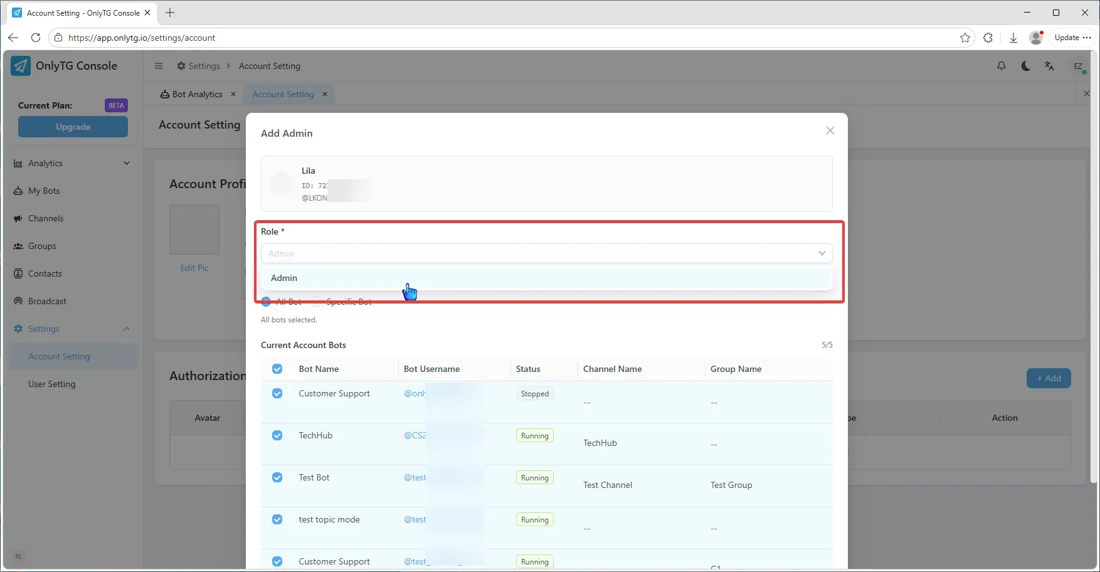The width and height of the screenshot is (1100, 572).
Task: Uncheck the TechHub bot checkbox
Action: click(277, 435)
